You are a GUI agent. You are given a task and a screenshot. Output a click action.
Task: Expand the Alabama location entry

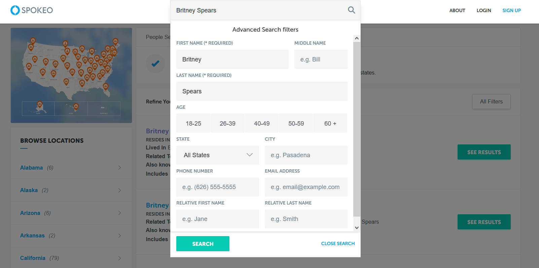point(119,168)
